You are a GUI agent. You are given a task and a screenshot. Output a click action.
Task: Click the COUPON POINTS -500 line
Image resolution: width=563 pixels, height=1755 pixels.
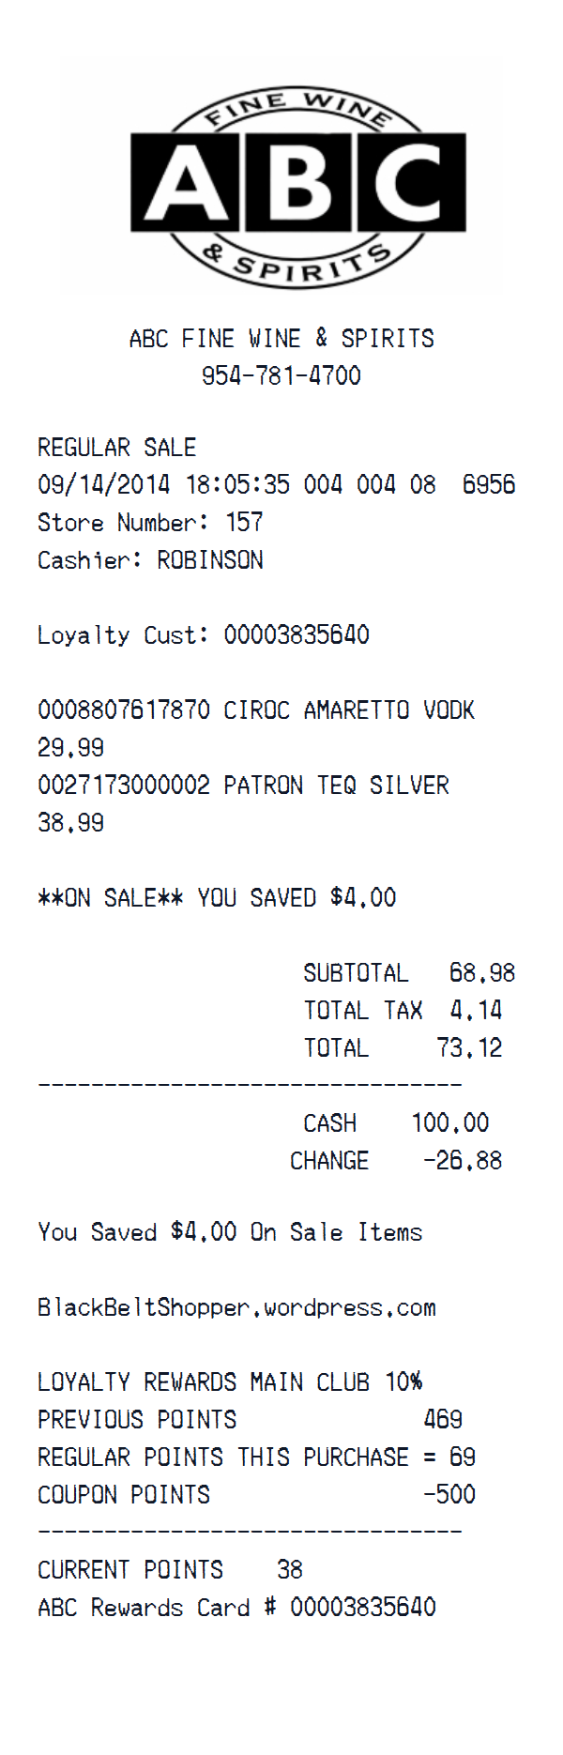coord(256,1494)
